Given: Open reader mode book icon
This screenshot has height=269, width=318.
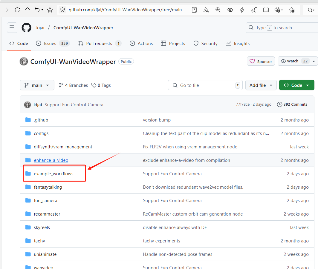Looking at the screenshot, I should pos(266,10).
